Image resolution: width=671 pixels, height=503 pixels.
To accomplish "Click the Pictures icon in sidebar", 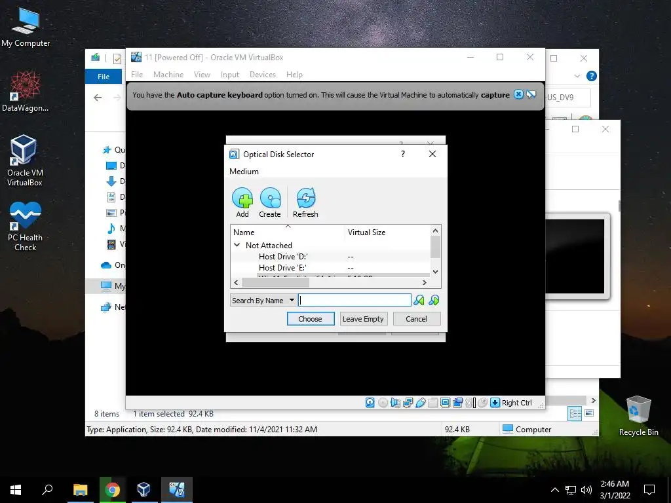I will (111, 213).
